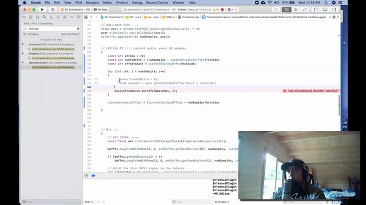Open the Test navigator diamond icon
Viewport: 366px width, 205px height.
(x=58, y=17)
